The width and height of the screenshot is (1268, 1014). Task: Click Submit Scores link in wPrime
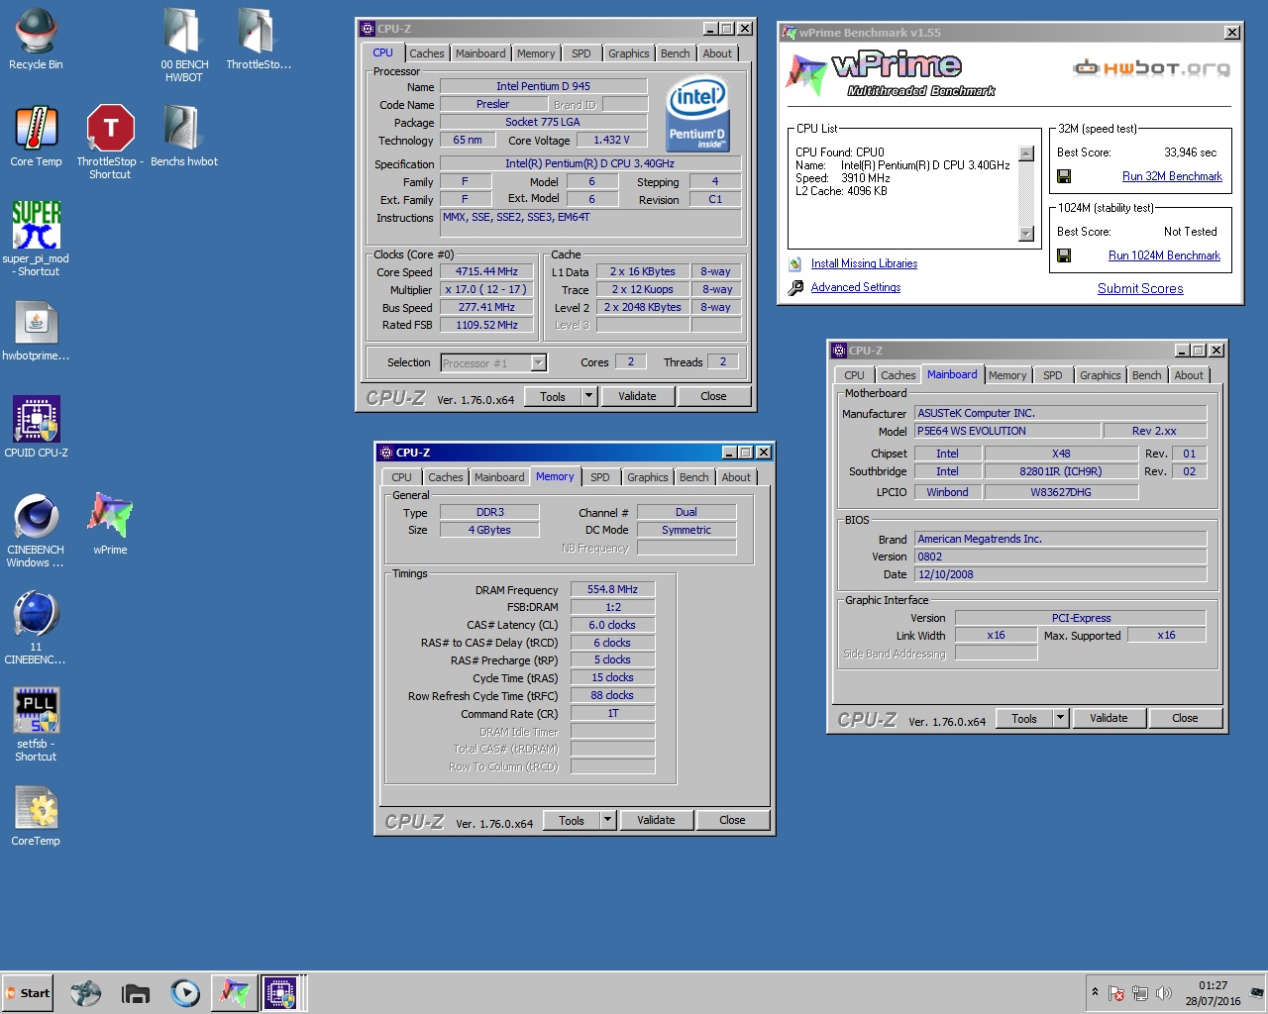tap(1140, 288)
